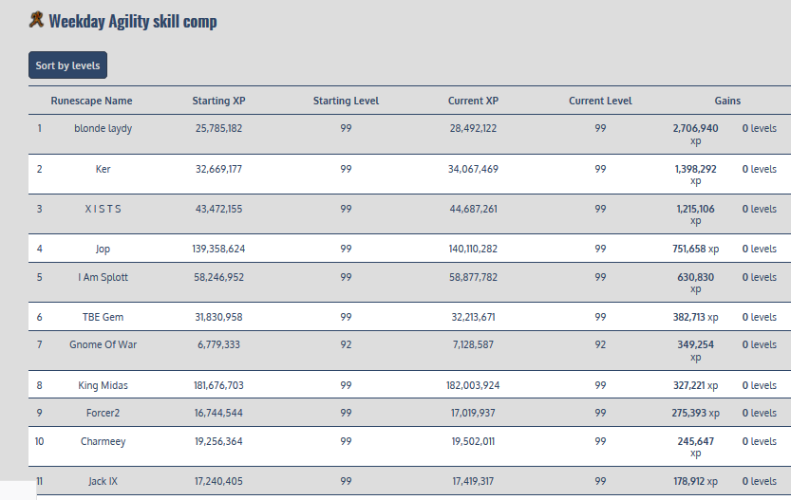The image size is (791, 500).
Task: Open I Am Splott's entry
Action: 103,277
